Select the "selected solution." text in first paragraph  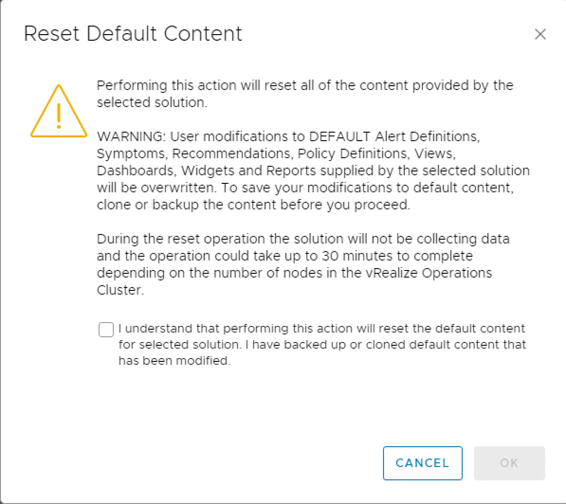coord(152,102)
